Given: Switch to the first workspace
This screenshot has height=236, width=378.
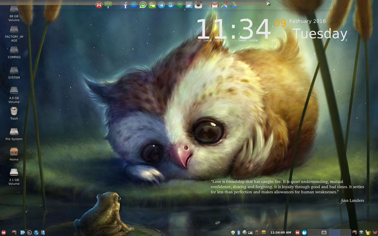Looking at the screenshot, I should click(313, 233).
